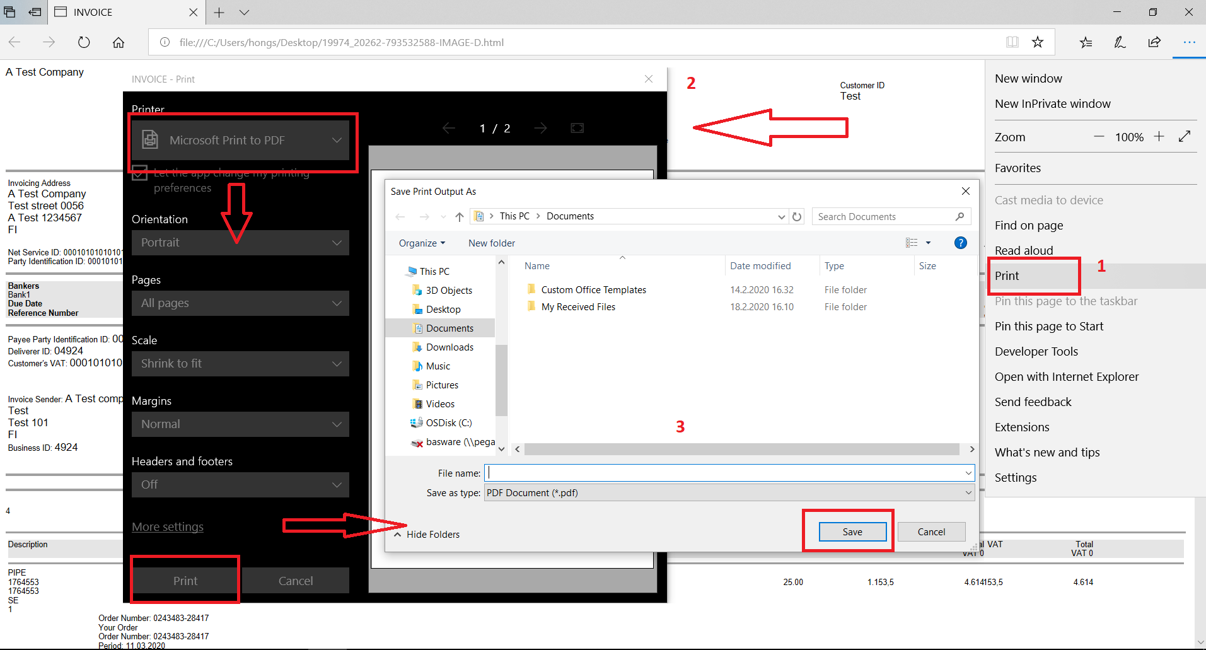Click Save button in dialog
Image resolution: width=1206 pixels, height=650 pixels.
click(852, 531)
